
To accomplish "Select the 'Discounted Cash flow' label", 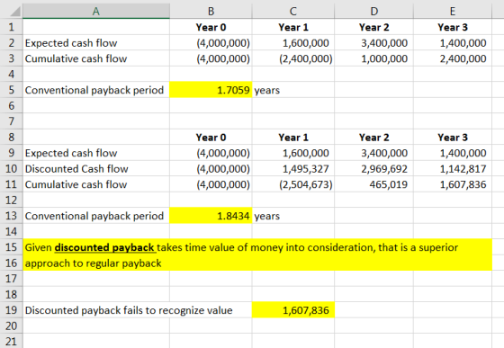I will pyautogui.click(x=76, y=169).
